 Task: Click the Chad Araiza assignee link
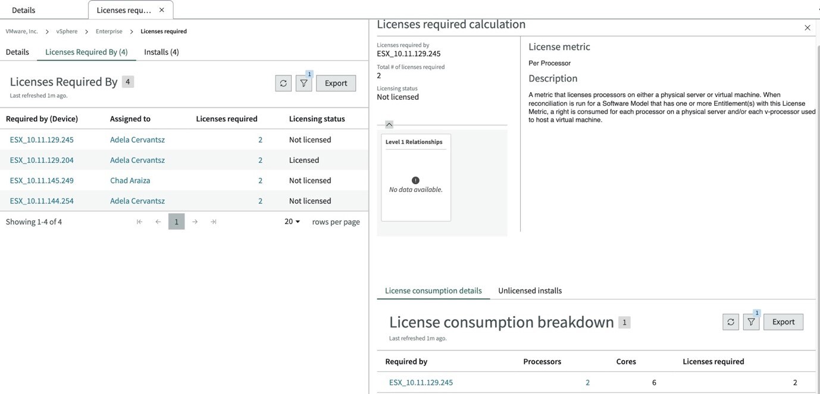coord(130,180)
